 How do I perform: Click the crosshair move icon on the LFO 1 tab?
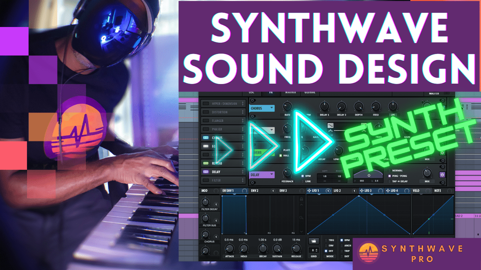click(310, 191)
